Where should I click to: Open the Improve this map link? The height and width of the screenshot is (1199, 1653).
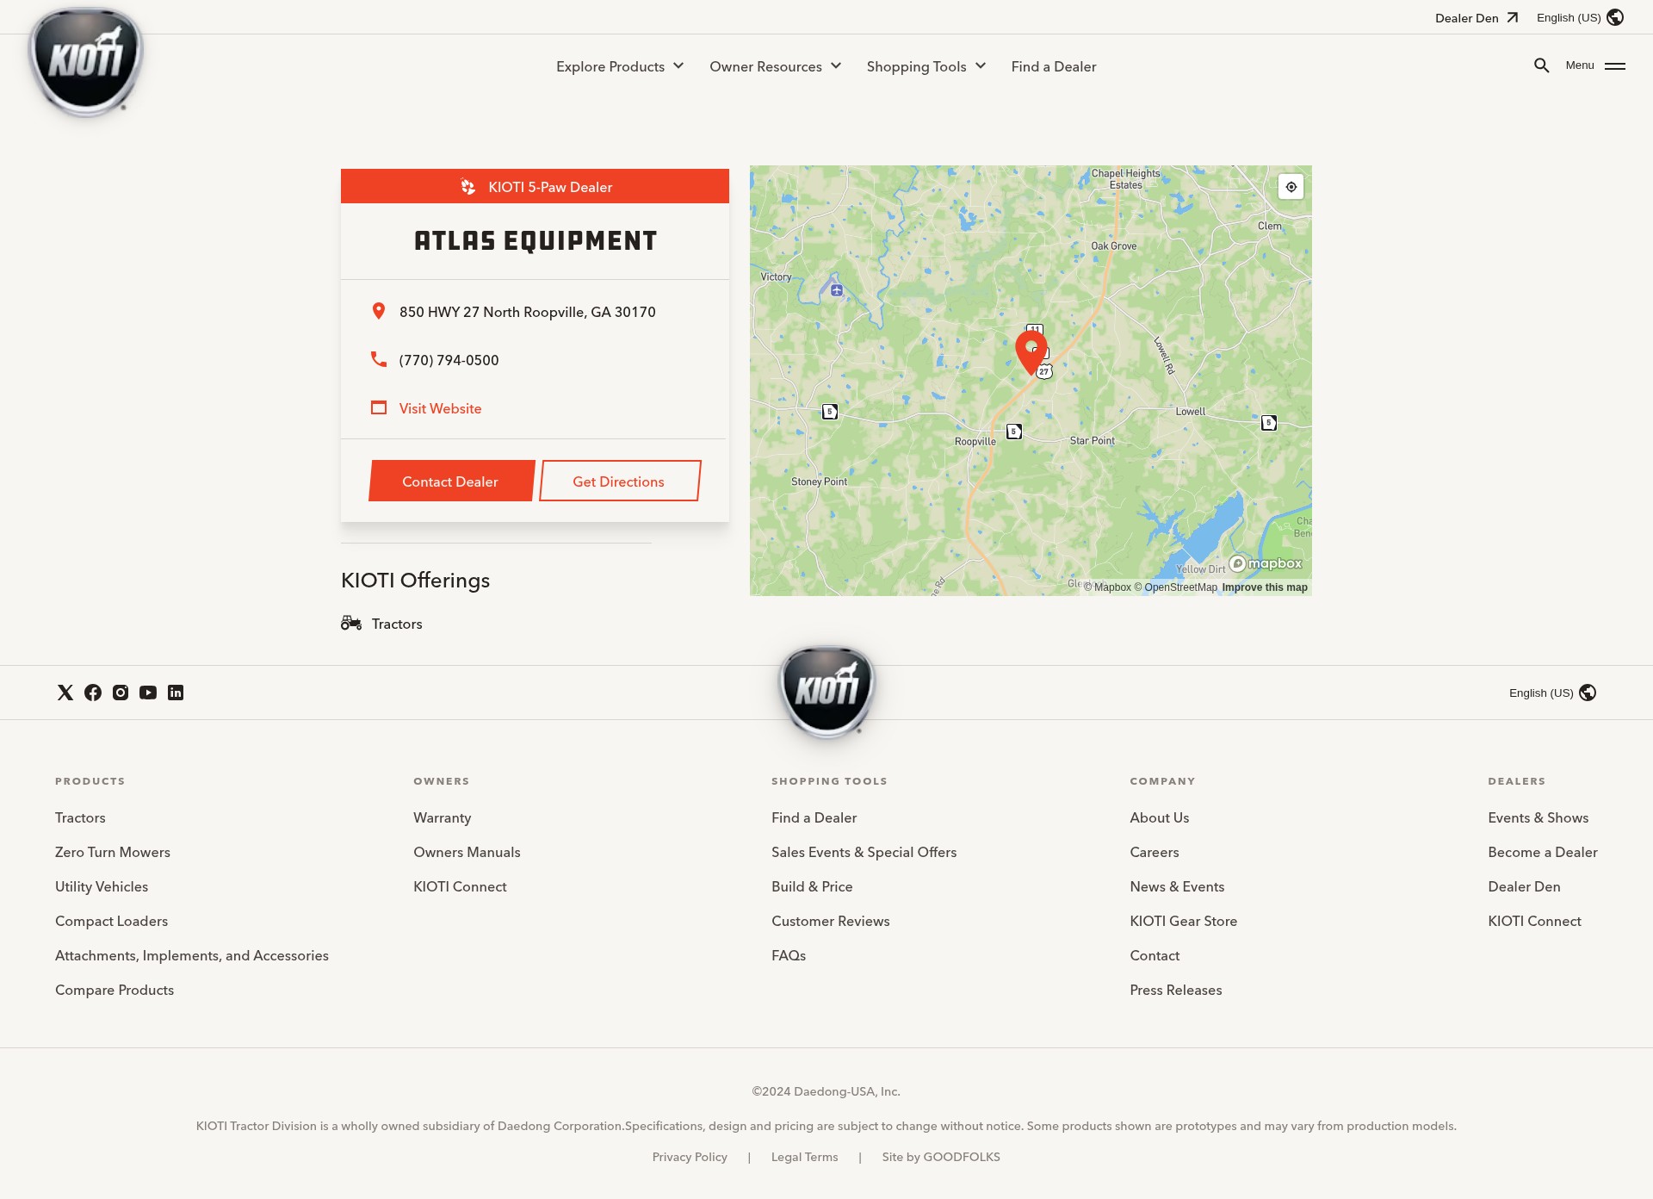[1265, 587]
